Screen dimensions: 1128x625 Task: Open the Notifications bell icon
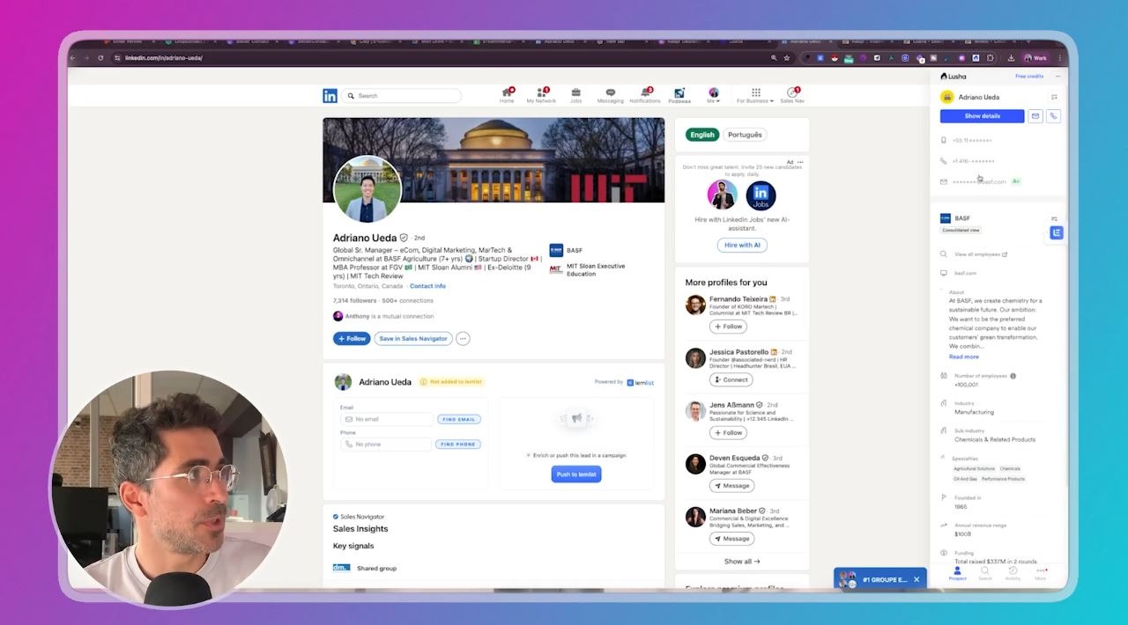click(x=645, y=95)
